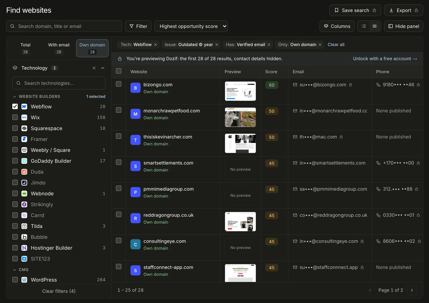Click Unlock with a free account link
Viewport: 429px width, 303px height.
point(385,59)
